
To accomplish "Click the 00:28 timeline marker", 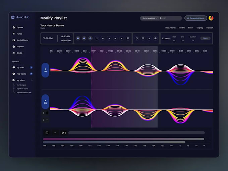I will [x=111, y=51].
